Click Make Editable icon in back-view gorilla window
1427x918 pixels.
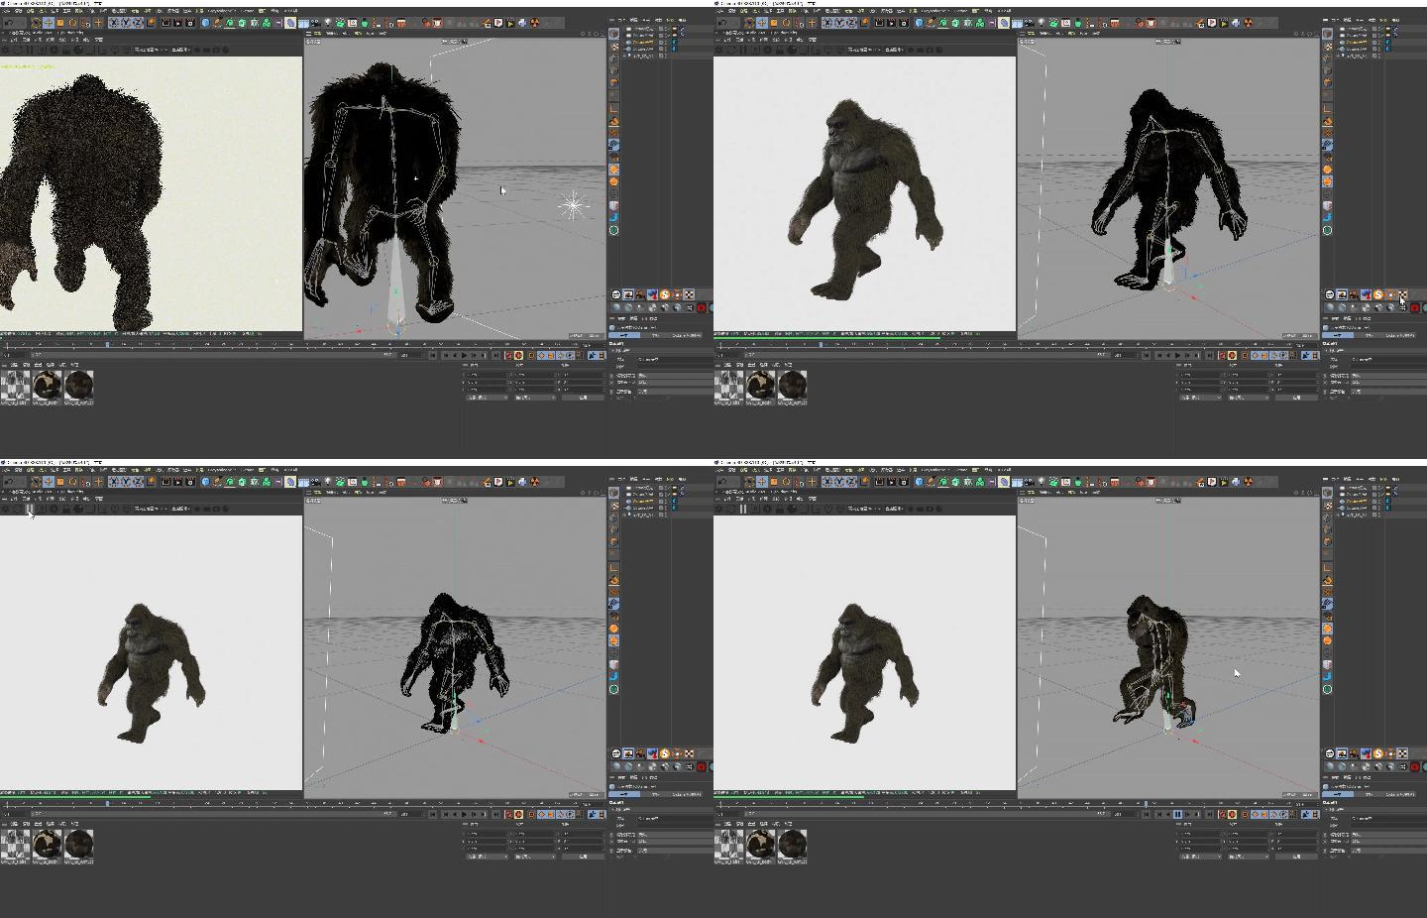pyautogui.click(x=613, y=34)
